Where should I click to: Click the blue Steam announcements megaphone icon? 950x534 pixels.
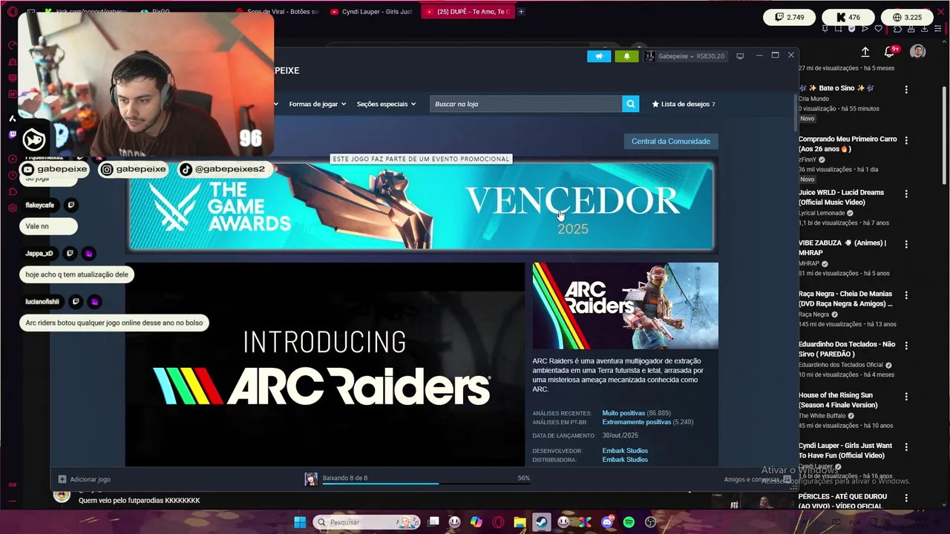click(599, 56)
